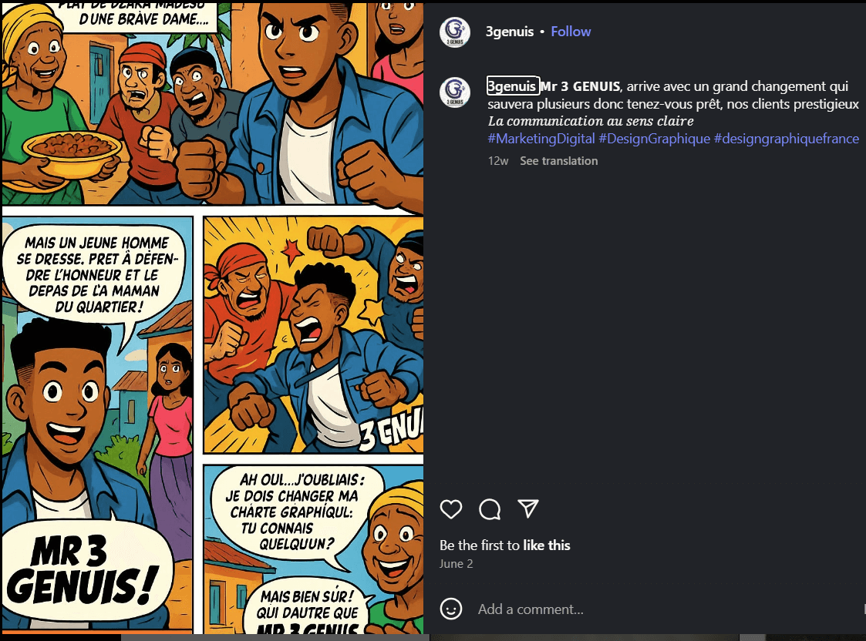Open the 3genuis username in the caption
This screenshot has height=641, width=866.
point(512,86)
